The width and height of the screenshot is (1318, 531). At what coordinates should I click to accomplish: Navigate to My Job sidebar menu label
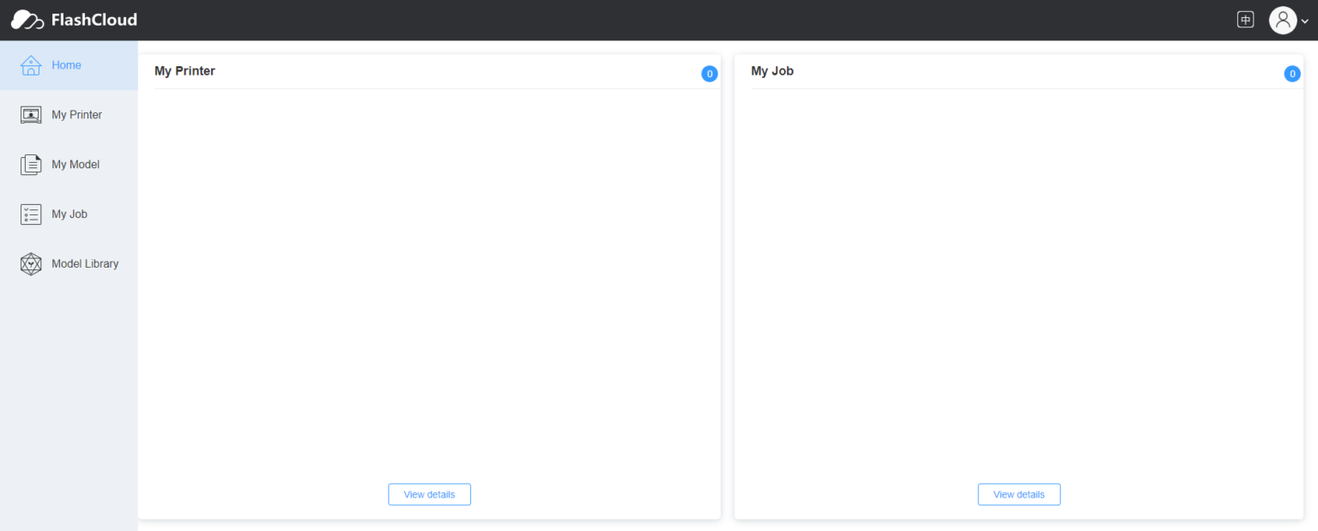[70, 214]
